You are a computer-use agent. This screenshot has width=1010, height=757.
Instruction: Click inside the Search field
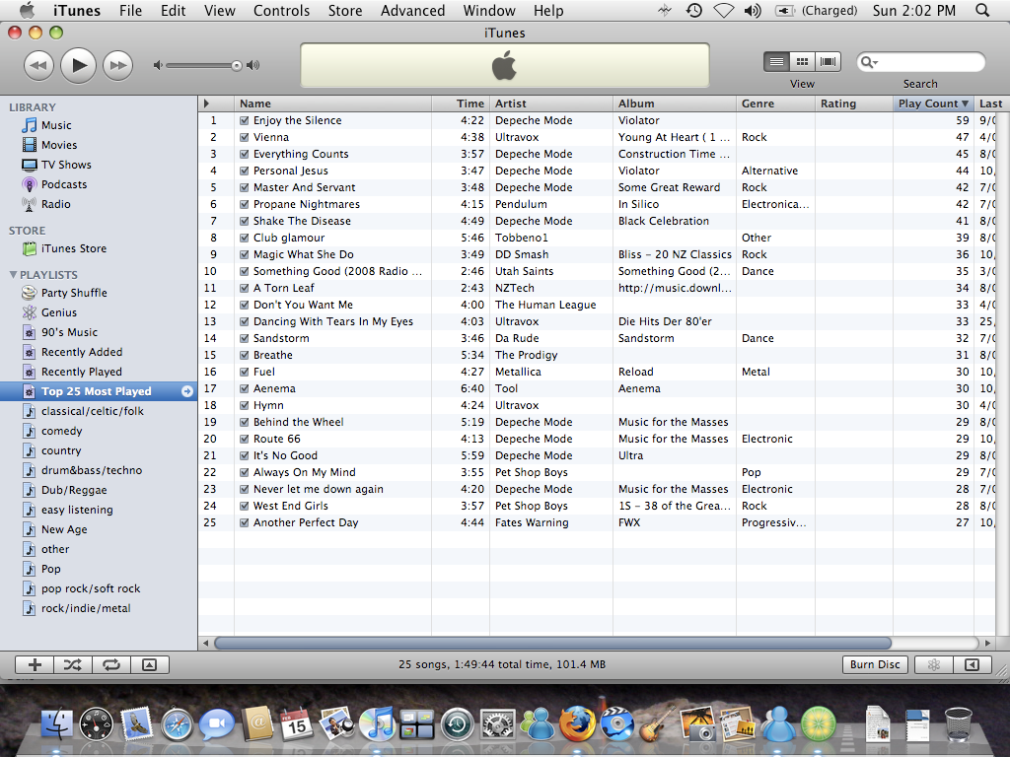(x=921, y=62)
